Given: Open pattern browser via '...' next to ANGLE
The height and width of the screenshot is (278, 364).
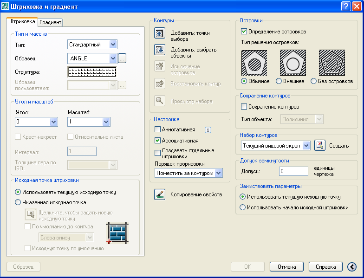Looking at the screenshot, I should 122,58.
